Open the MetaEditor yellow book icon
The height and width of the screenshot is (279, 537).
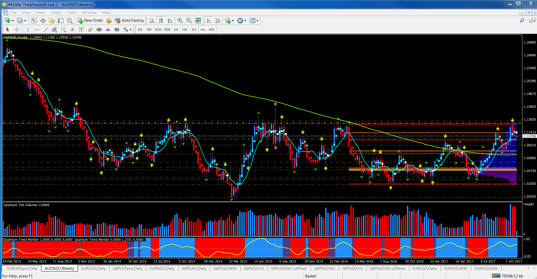109,20
